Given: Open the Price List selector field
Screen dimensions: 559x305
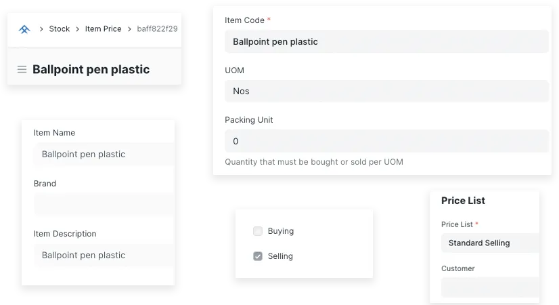Looking at the screenshot, I should [x=490, y=243].
